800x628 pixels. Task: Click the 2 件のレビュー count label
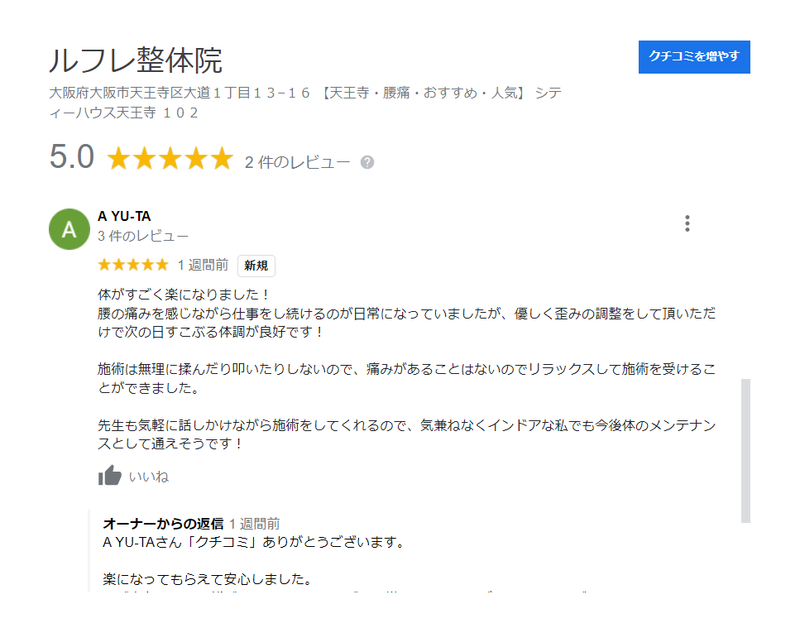[298, 162]
